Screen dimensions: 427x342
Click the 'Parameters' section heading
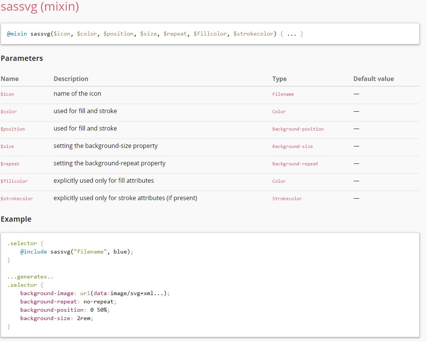tap(22, 58)
